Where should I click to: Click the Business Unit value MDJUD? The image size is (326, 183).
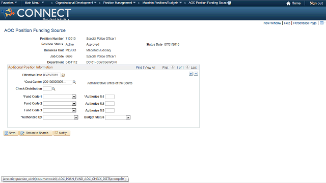point(71,50)
